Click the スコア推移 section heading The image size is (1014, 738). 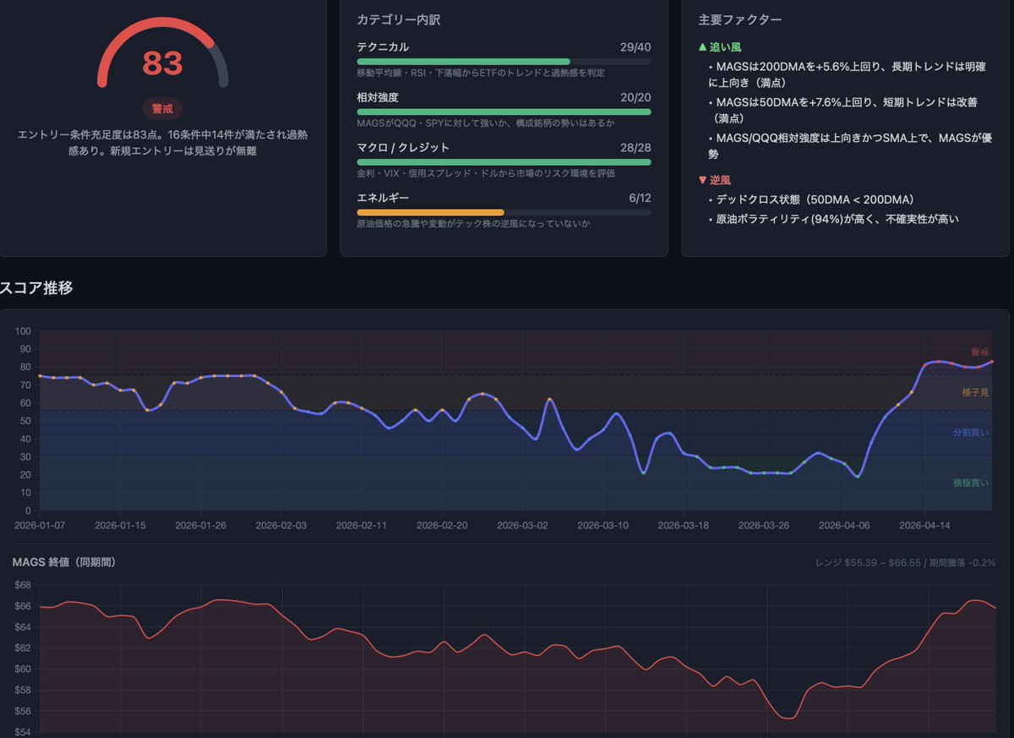click(36, 288)
